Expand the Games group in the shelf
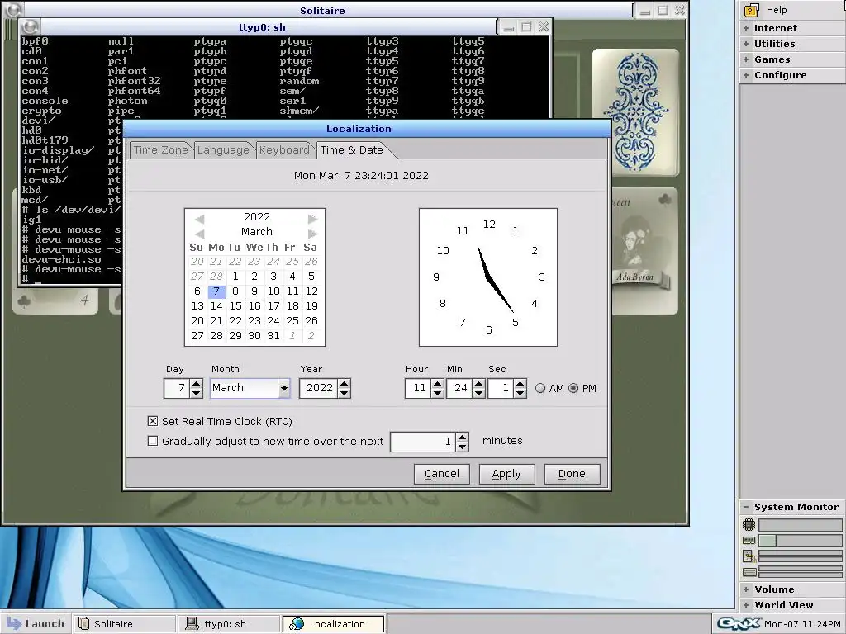 pyautogui.click(x=792, y=59)
